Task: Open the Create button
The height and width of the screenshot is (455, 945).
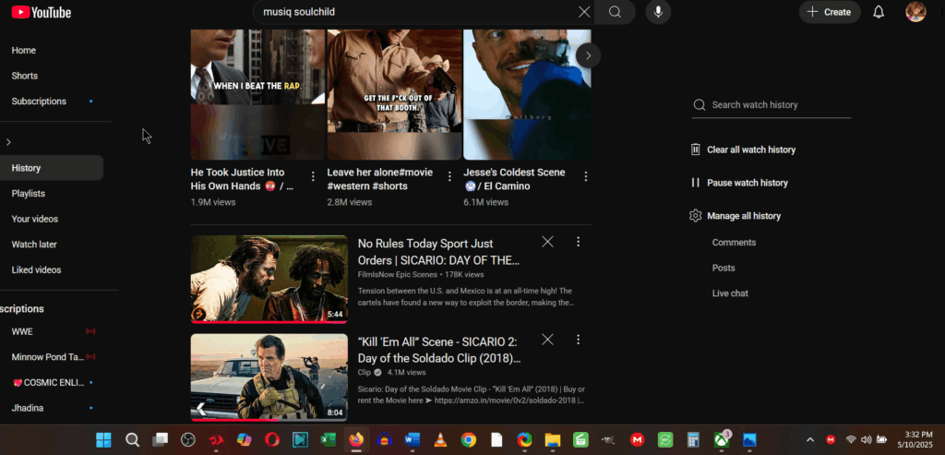Action: [830, 12]
